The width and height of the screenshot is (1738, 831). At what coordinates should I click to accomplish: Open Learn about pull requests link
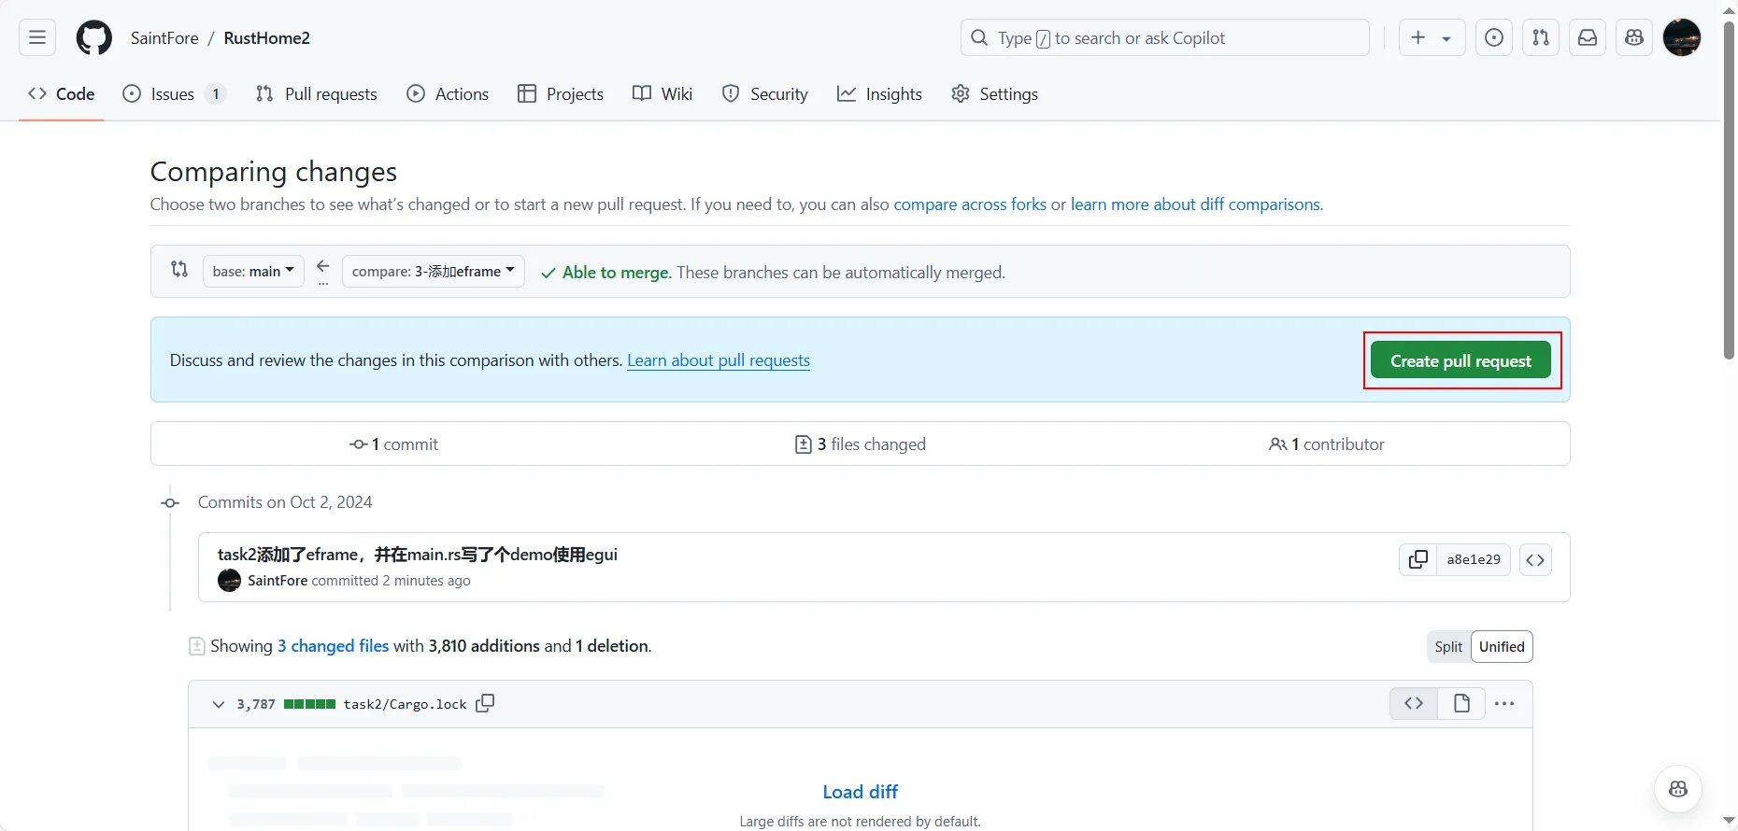(x=719, y=360)
